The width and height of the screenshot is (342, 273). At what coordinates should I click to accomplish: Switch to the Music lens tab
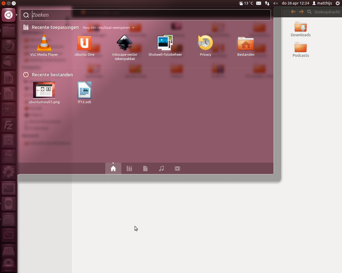click(x=161, y=168)
